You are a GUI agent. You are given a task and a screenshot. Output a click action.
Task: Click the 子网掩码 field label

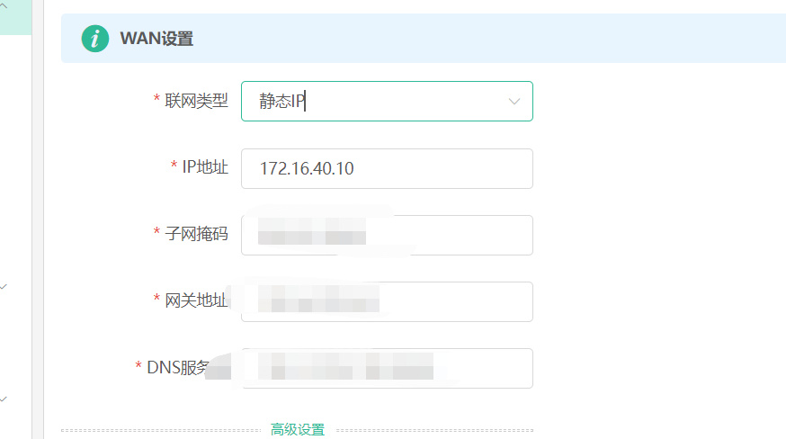[x=196, y=234]
